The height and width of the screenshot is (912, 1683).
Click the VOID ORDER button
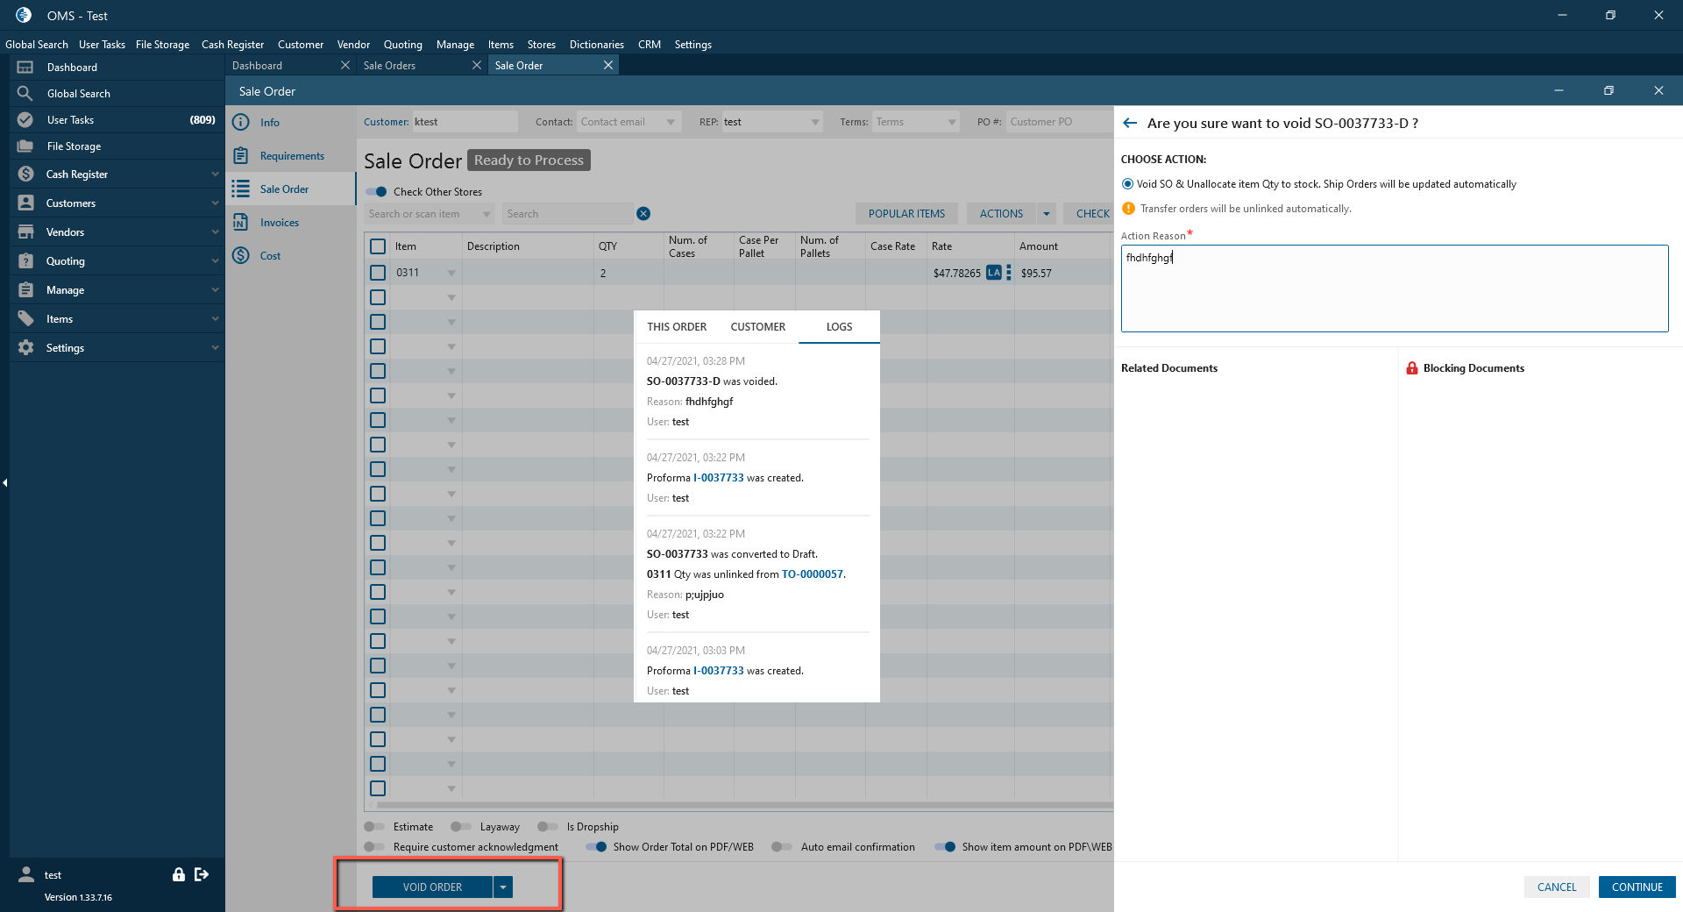[432, 887]
